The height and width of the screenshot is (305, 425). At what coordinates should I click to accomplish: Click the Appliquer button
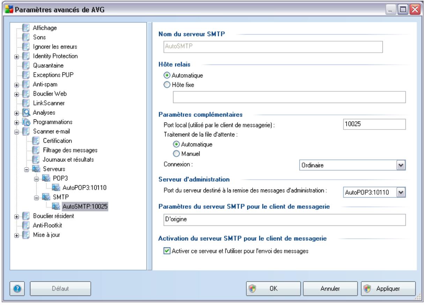(388, 288)
